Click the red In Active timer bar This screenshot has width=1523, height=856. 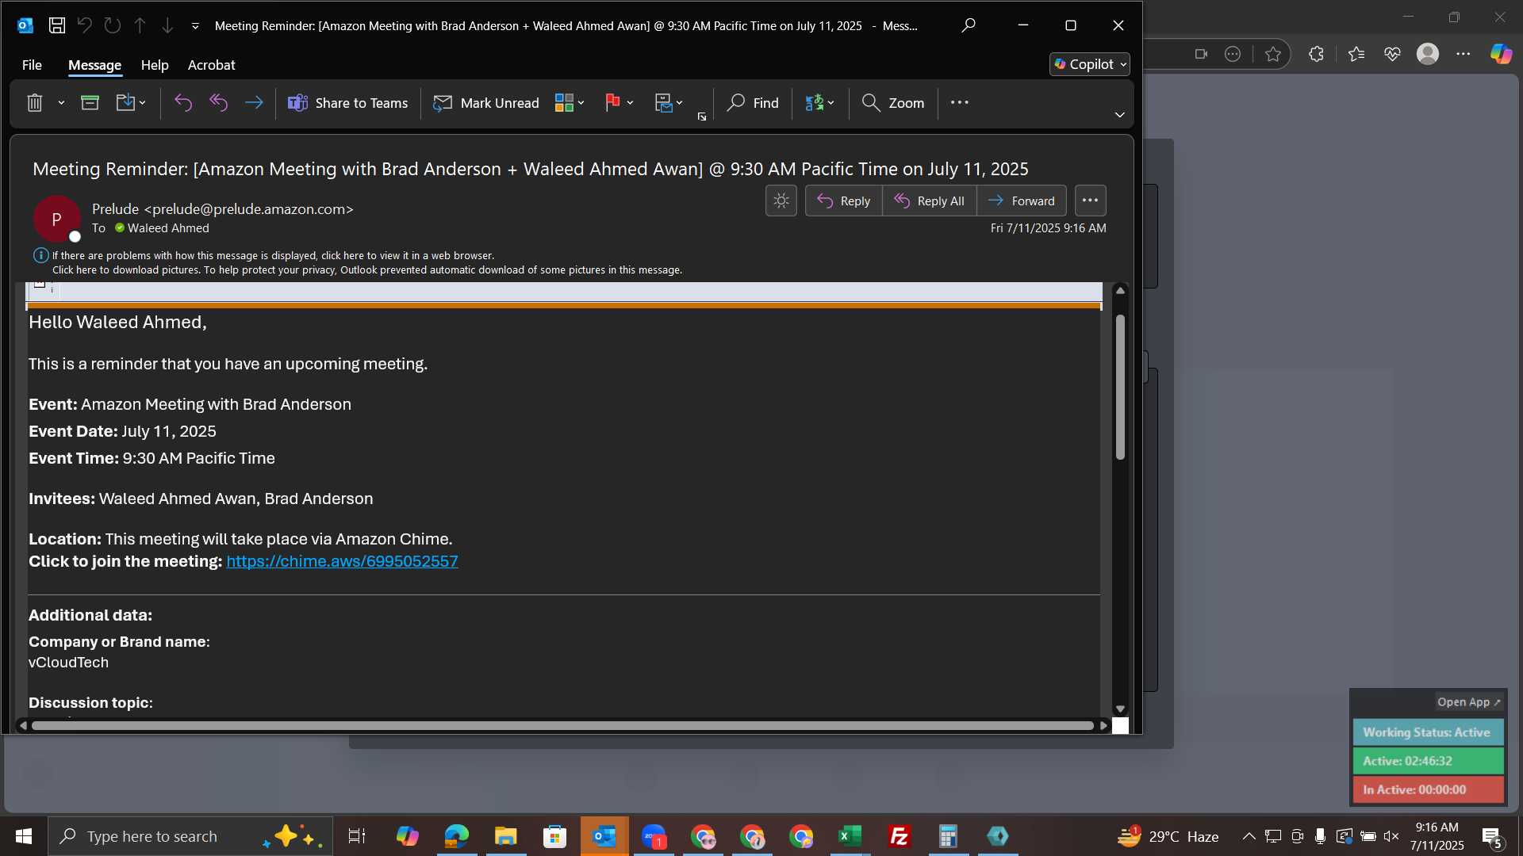click(1428, 789)
